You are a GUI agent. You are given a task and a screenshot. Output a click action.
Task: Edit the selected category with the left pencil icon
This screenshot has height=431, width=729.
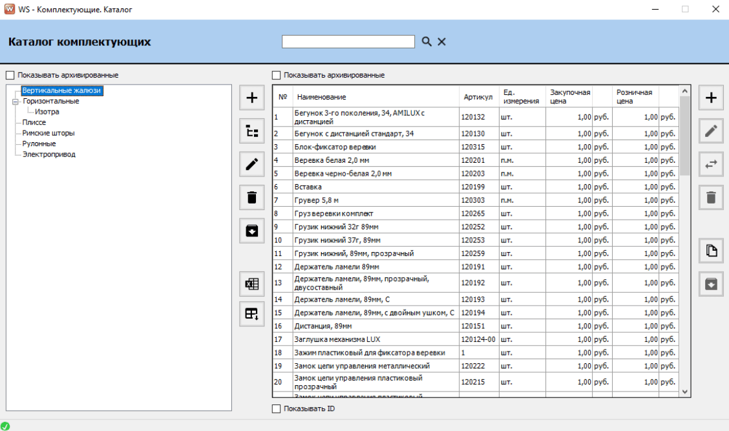pos(252,164)
